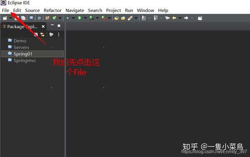
Task: Toggle Skip All Breakpoints icon
Action: click(x=39, y=18)
